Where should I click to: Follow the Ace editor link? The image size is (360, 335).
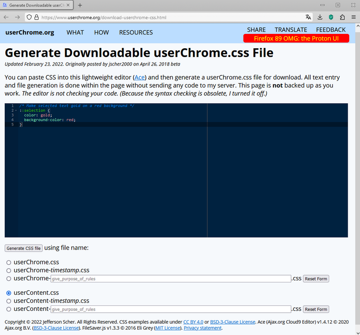pos(139,78)
